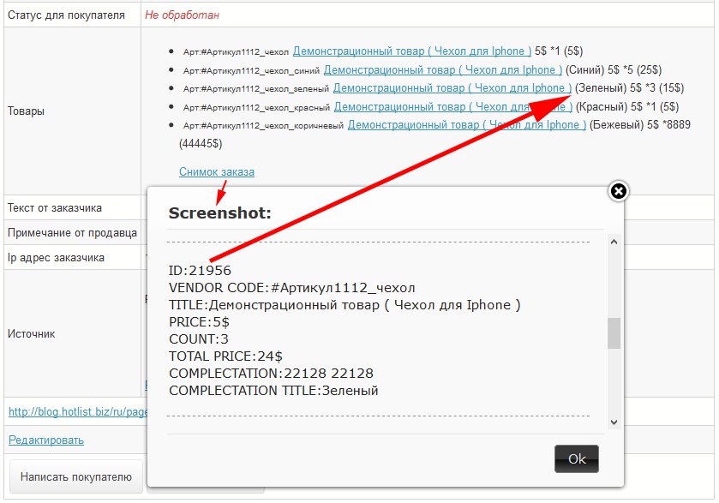Open product link for the Зеленый variant
This screenshot has width=719, height=503.
tap(452, 88)
